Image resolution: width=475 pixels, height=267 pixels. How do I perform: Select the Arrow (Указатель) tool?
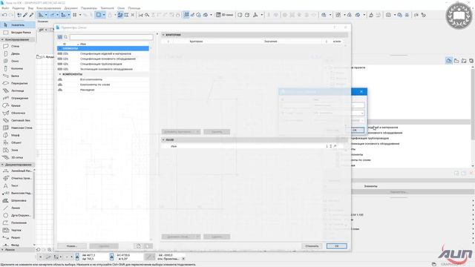(18, 24)
